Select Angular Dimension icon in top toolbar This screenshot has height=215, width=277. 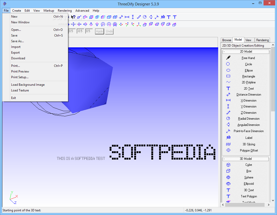pyautogui.click(x=151, y=17)
